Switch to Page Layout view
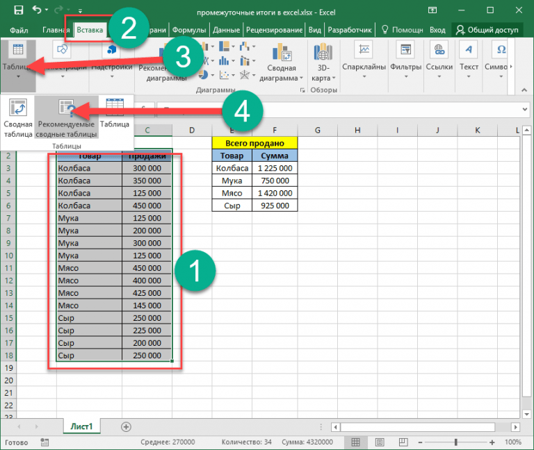Image resolution: width=534 pixels, height=450 pixels. click(380, 442)
